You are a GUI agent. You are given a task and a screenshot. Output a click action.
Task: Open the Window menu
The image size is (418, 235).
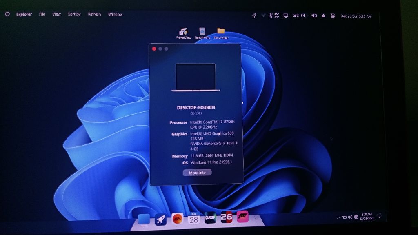click(x=115, y=14)
